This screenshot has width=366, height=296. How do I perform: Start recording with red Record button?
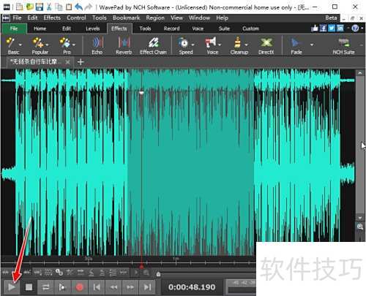[x=80, y=287]
